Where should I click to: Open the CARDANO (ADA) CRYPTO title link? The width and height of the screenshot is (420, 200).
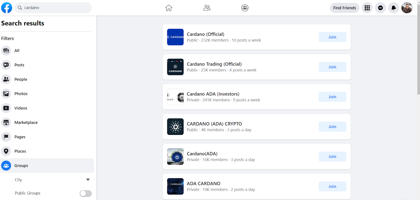coord(214,124)
